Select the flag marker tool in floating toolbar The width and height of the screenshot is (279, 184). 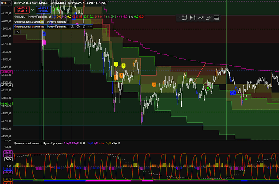192,18
